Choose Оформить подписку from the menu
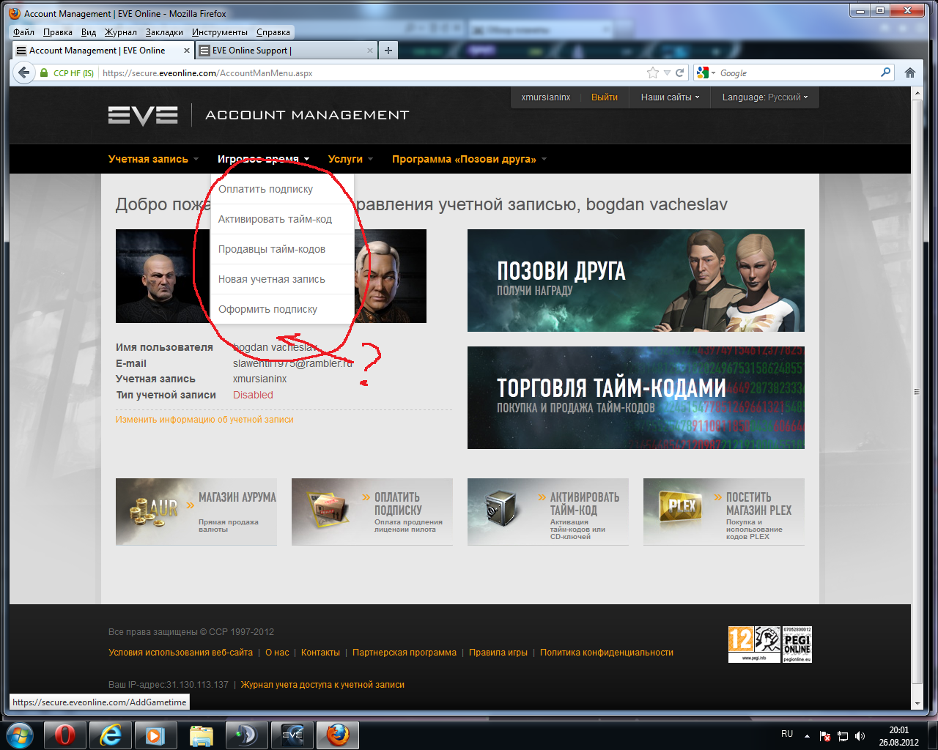The width and height of the screenshot is (938, 750). (282, 309)
